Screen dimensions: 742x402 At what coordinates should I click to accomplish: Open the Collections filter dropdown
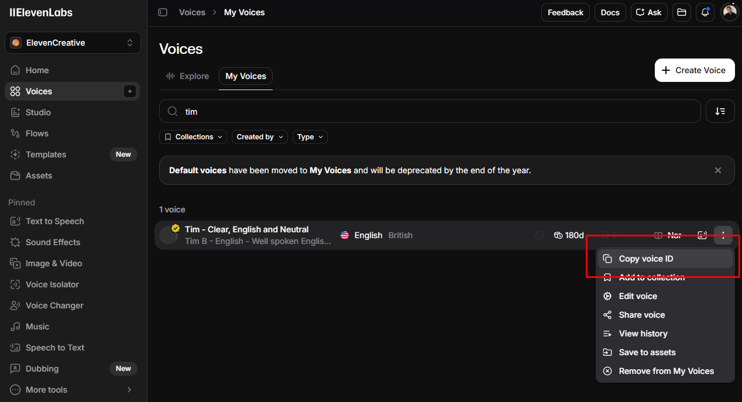(x=193, y=137)
